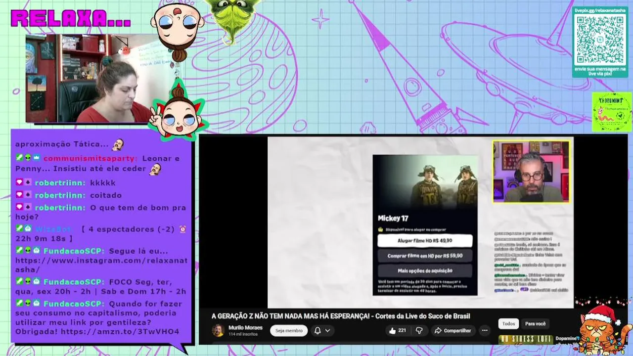Like the video showing 221 likes
The height and width of the screenshot is (356, 633).
398,330
